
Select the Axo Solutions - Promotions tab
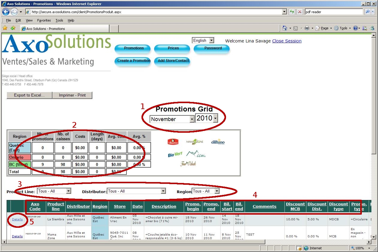point(64,28)
